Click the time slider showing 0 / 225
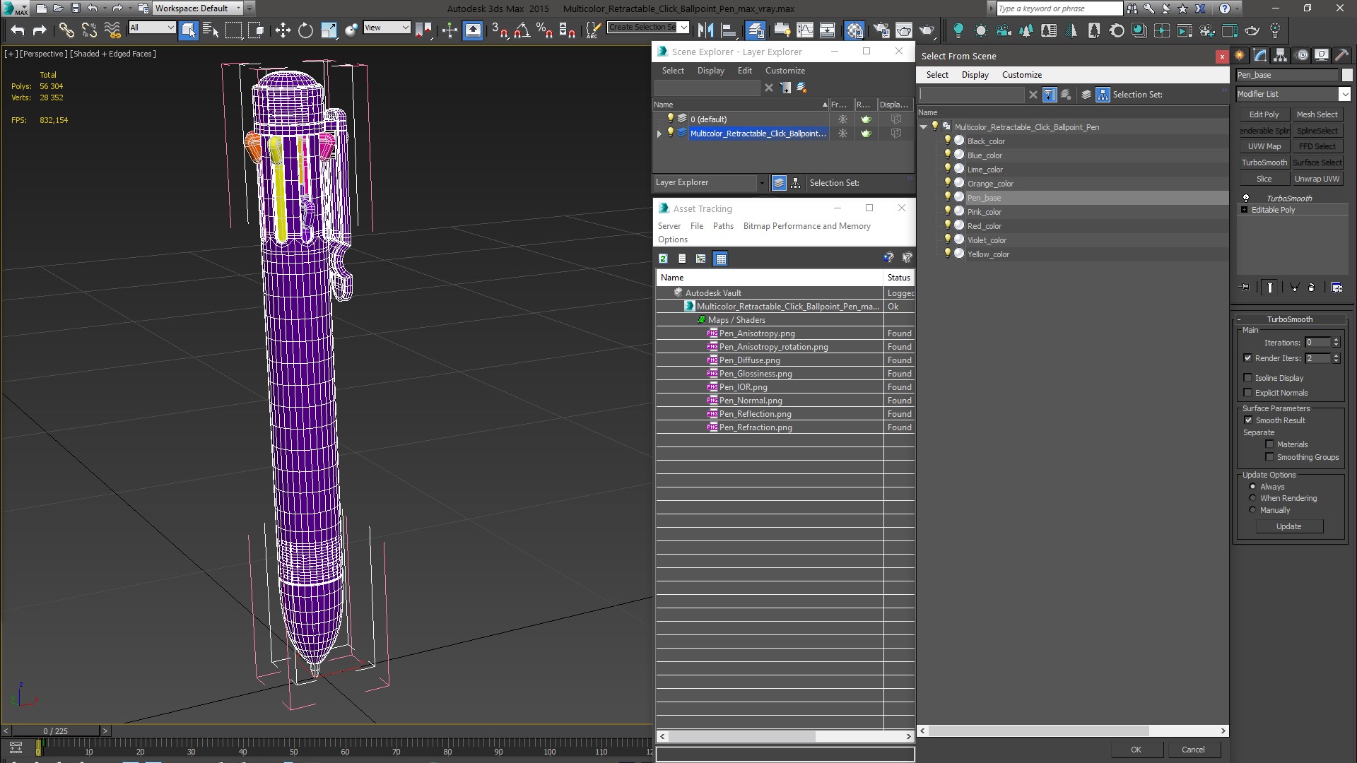The width and height of the screenshot is (1357, 763). point(56,731)
